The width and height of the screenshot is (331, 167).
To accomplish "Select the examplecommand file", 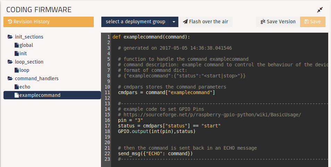I will coord(40,95).
